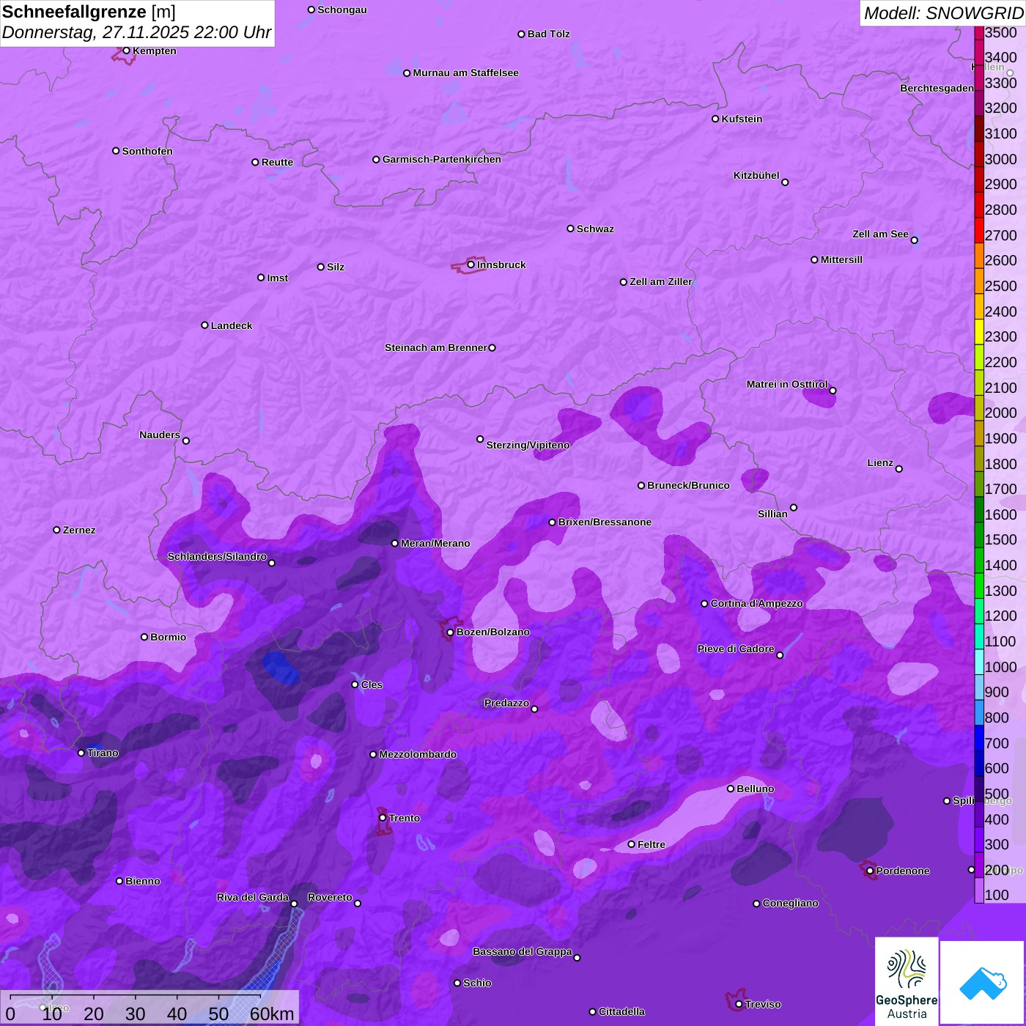Click the Nauders marker dot
The image size is (1026, 1026).
click(186, 440)
